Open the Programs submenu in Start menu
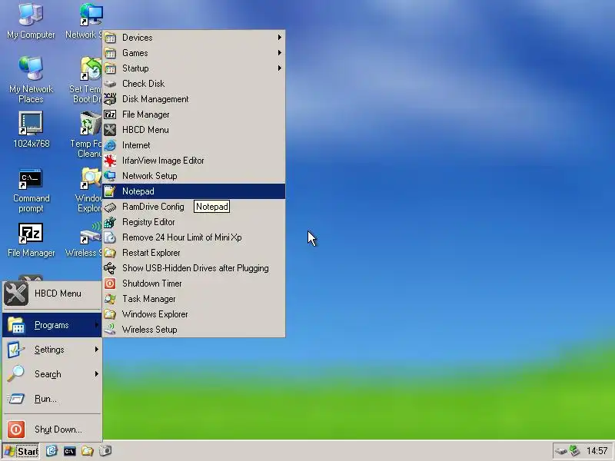Image resolution: width=615 pixels, height=461 pixels. click(52, 325)
